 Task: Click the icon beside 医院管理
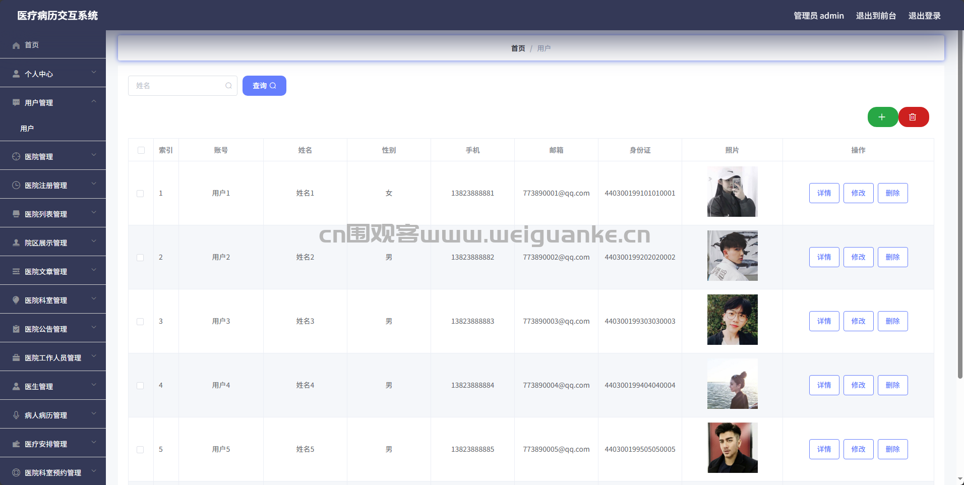[x=16, y=156]
